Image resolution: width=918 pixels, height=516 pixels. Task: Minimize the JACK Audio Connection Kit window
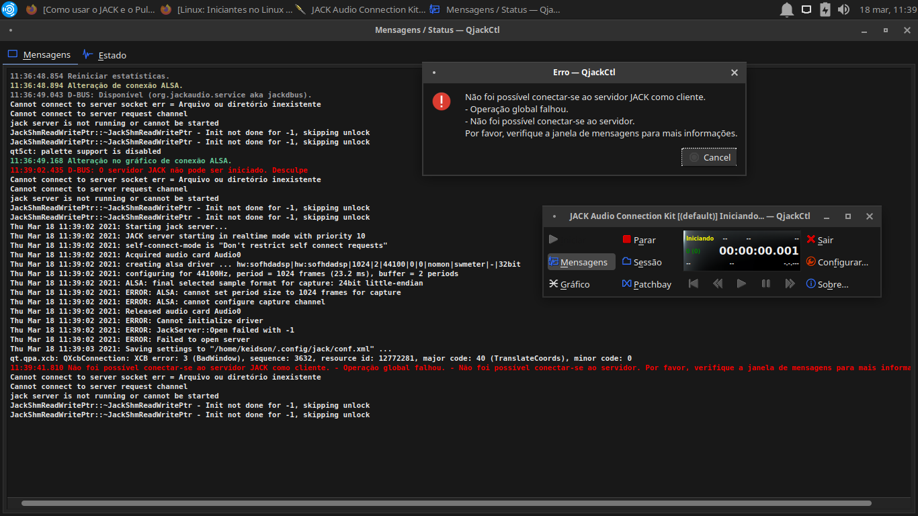pos(827,216)
